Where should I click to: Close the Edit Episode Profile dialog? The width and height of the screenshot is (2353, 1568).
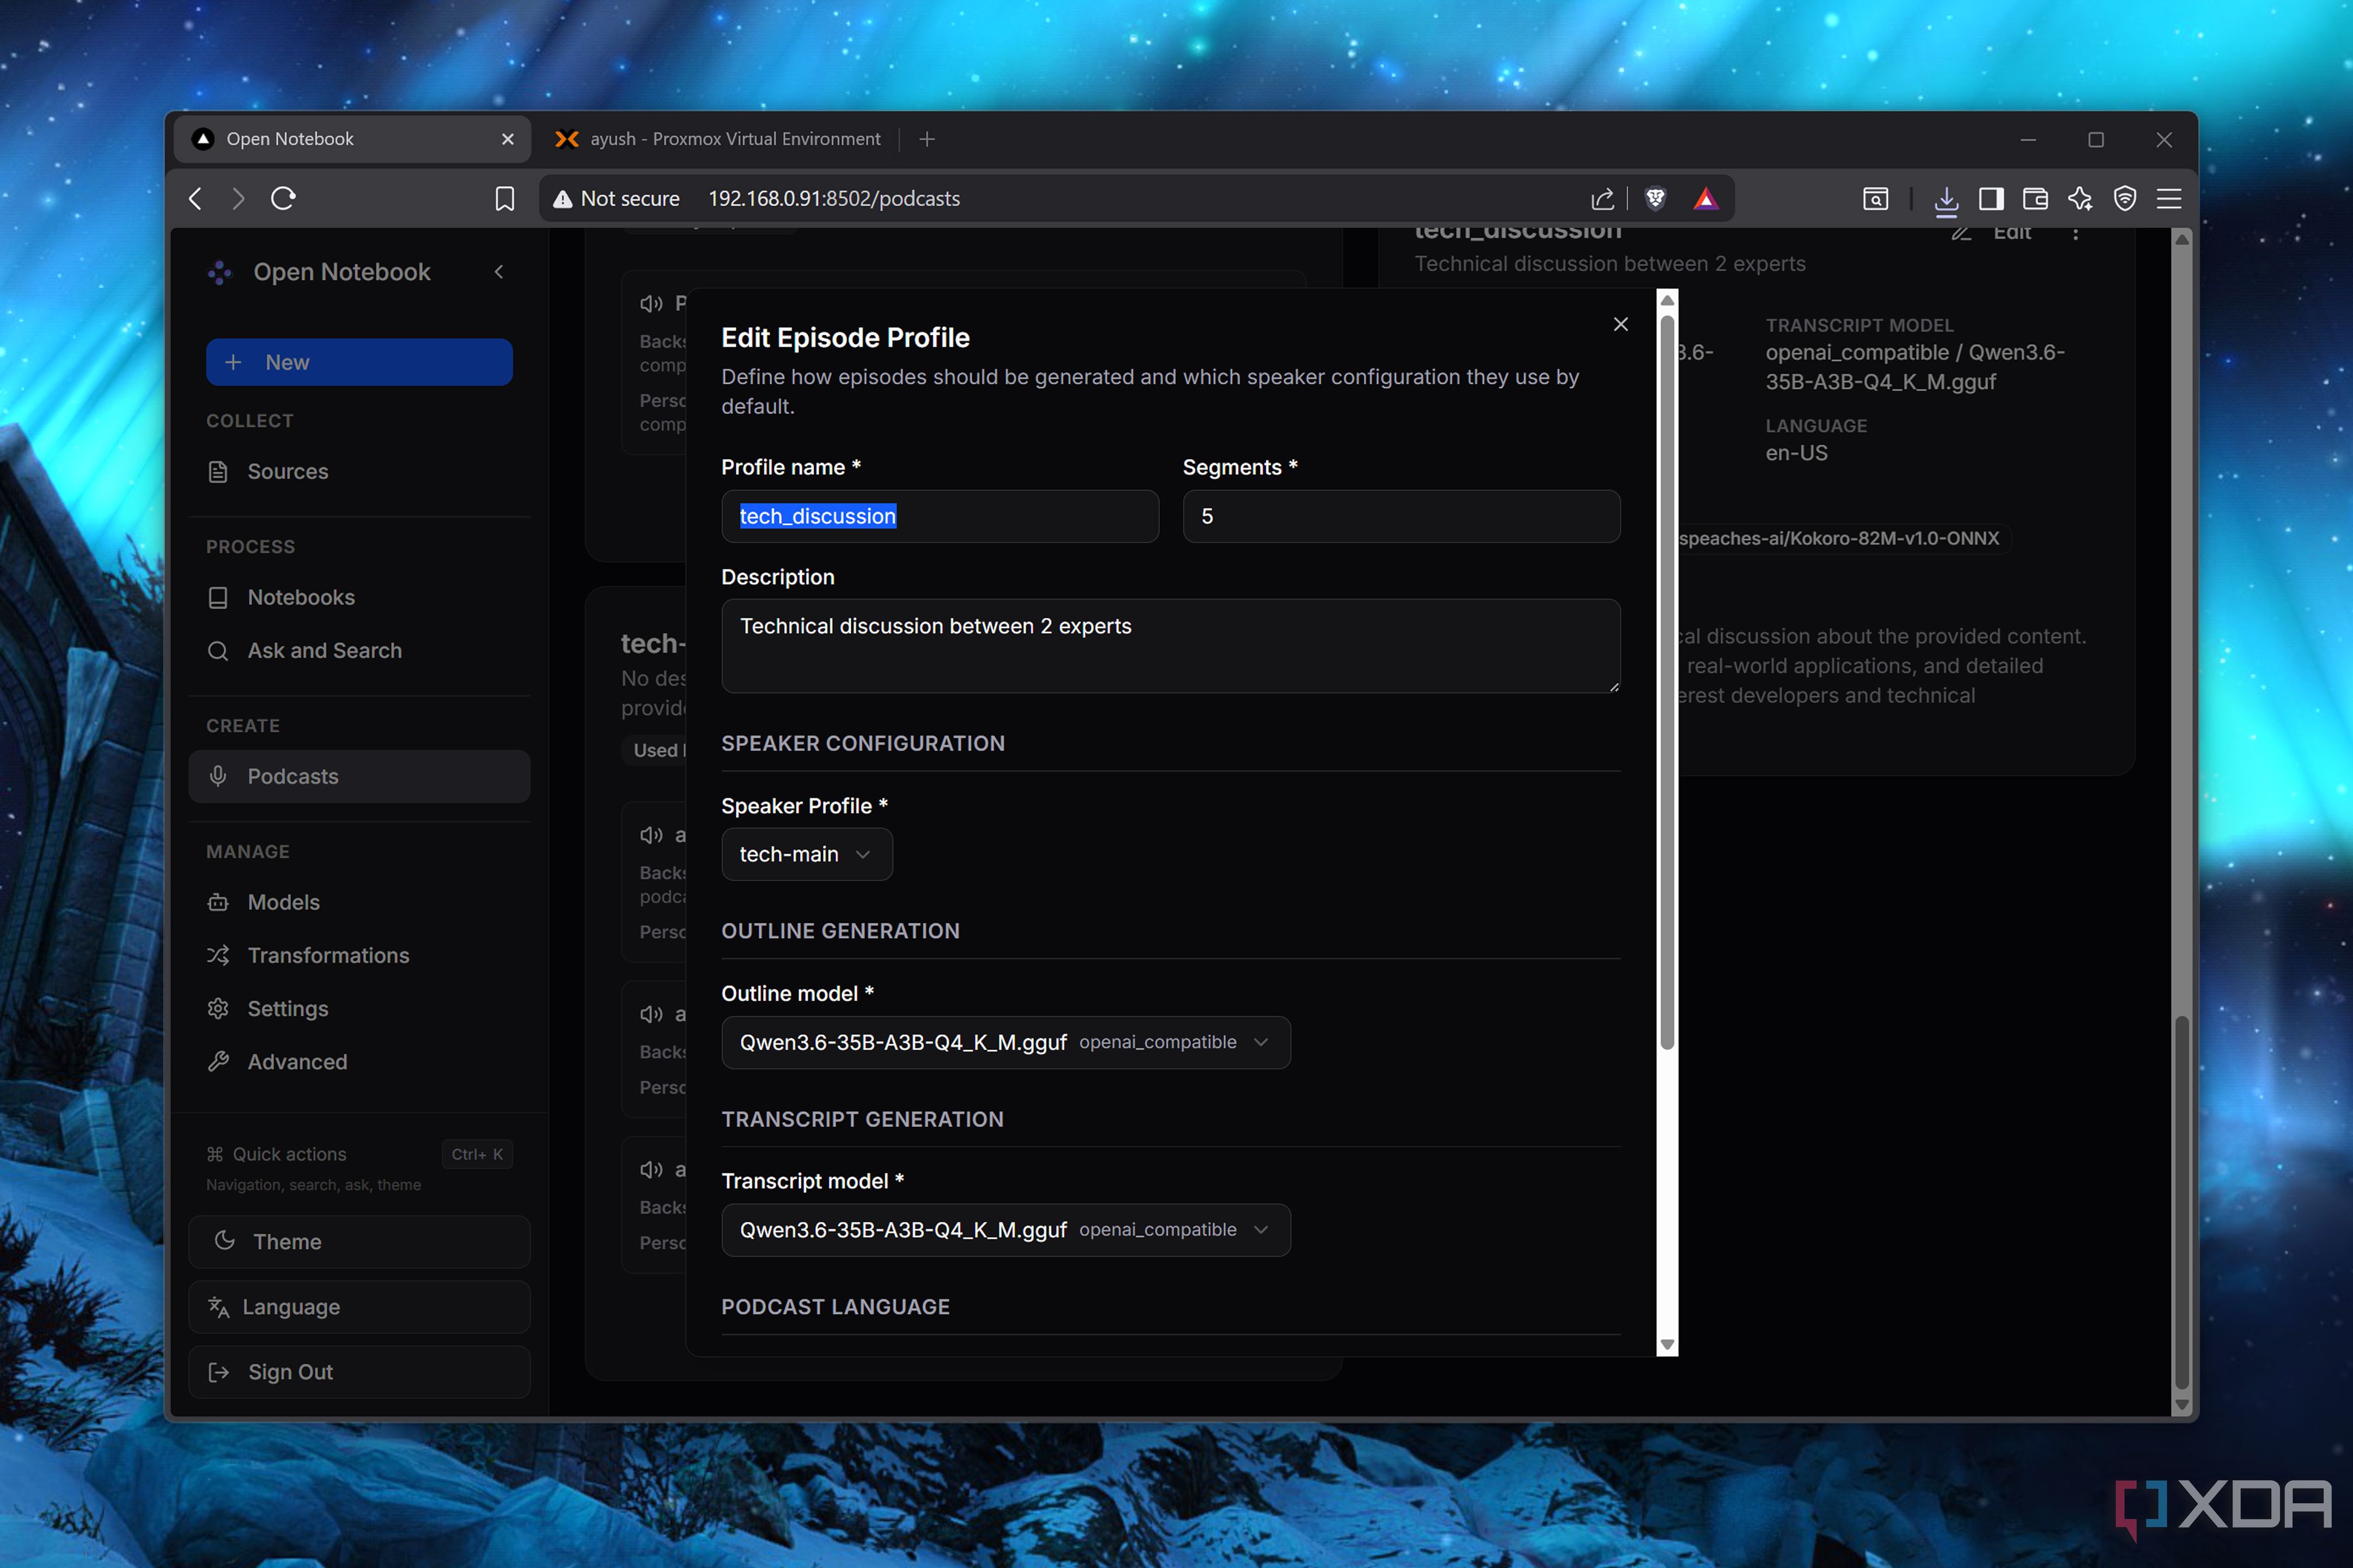tap(1621, 324)
